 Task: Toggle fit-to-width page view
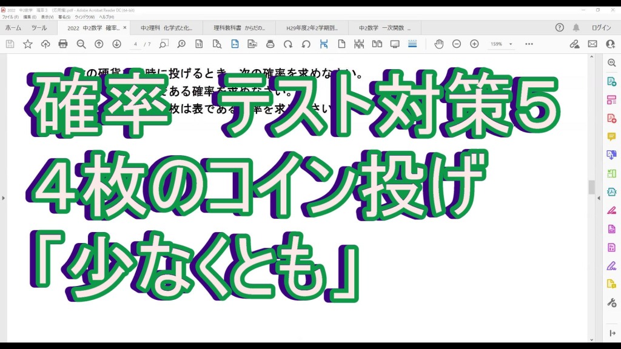(x=235, y=44)
